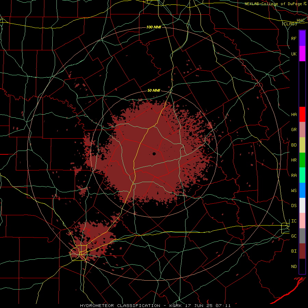This screenshot has height=308, width=308.
Task: Click the 'HA' legend label
Action: (294, 115)
